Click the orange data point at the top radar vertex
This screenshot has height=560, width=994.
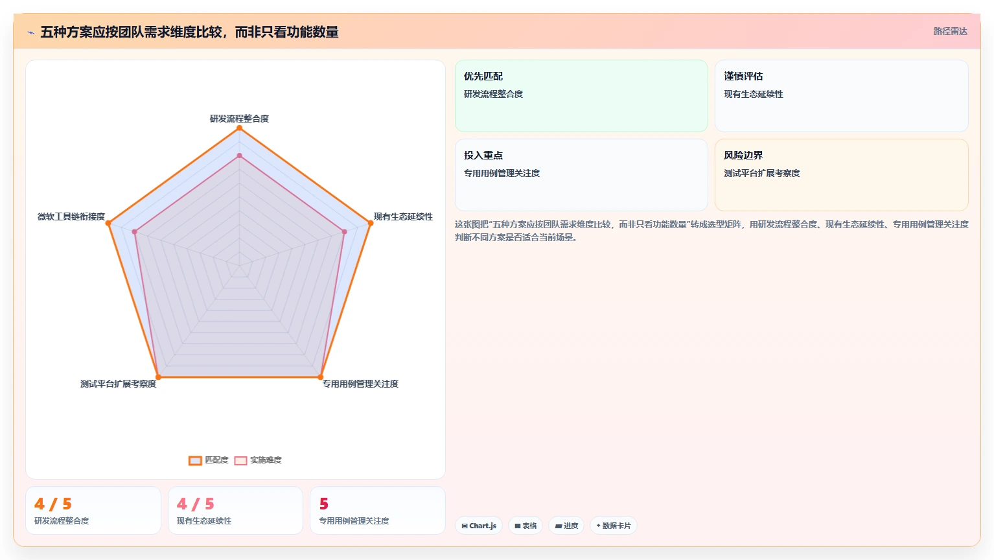click(239, 128)
